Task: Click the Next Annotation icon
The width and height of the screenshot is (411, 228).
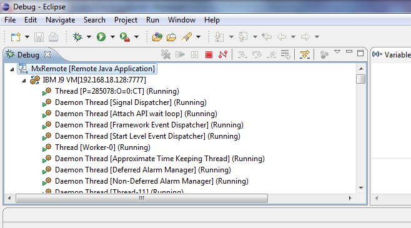Action: [219, 37]
